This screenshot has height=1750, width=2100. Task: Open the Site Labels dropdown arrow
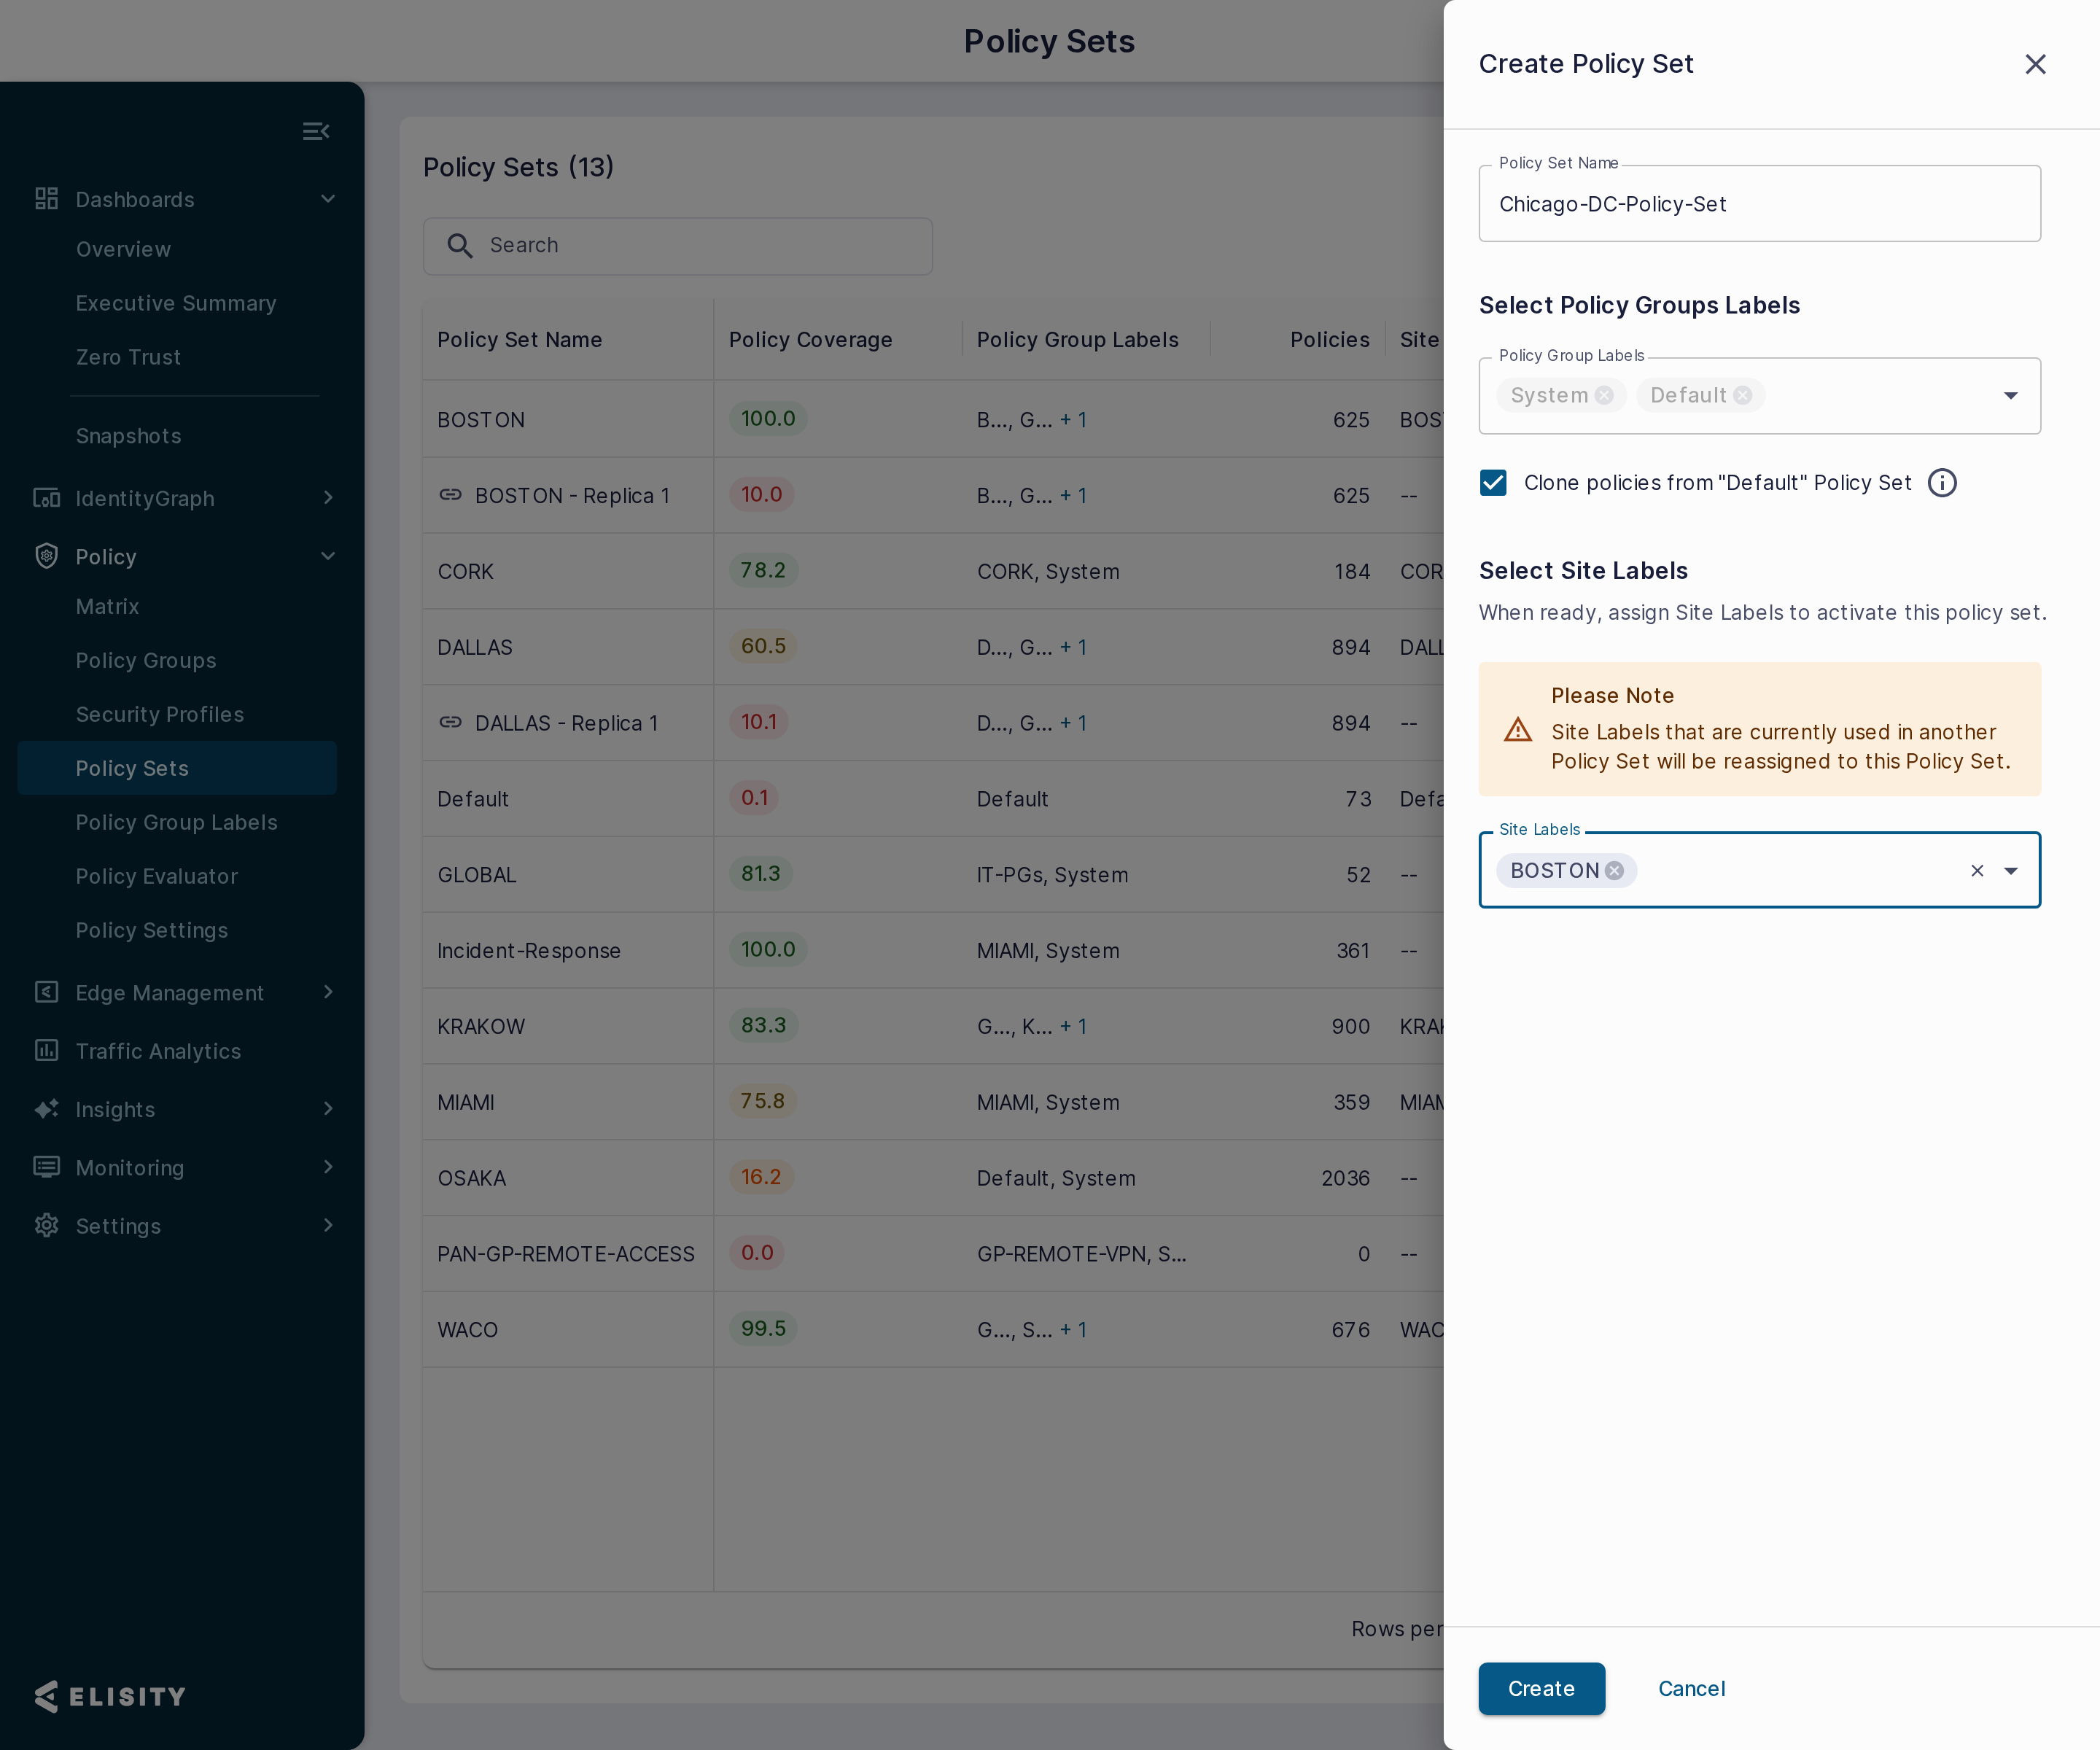(x=2010, y=871)
